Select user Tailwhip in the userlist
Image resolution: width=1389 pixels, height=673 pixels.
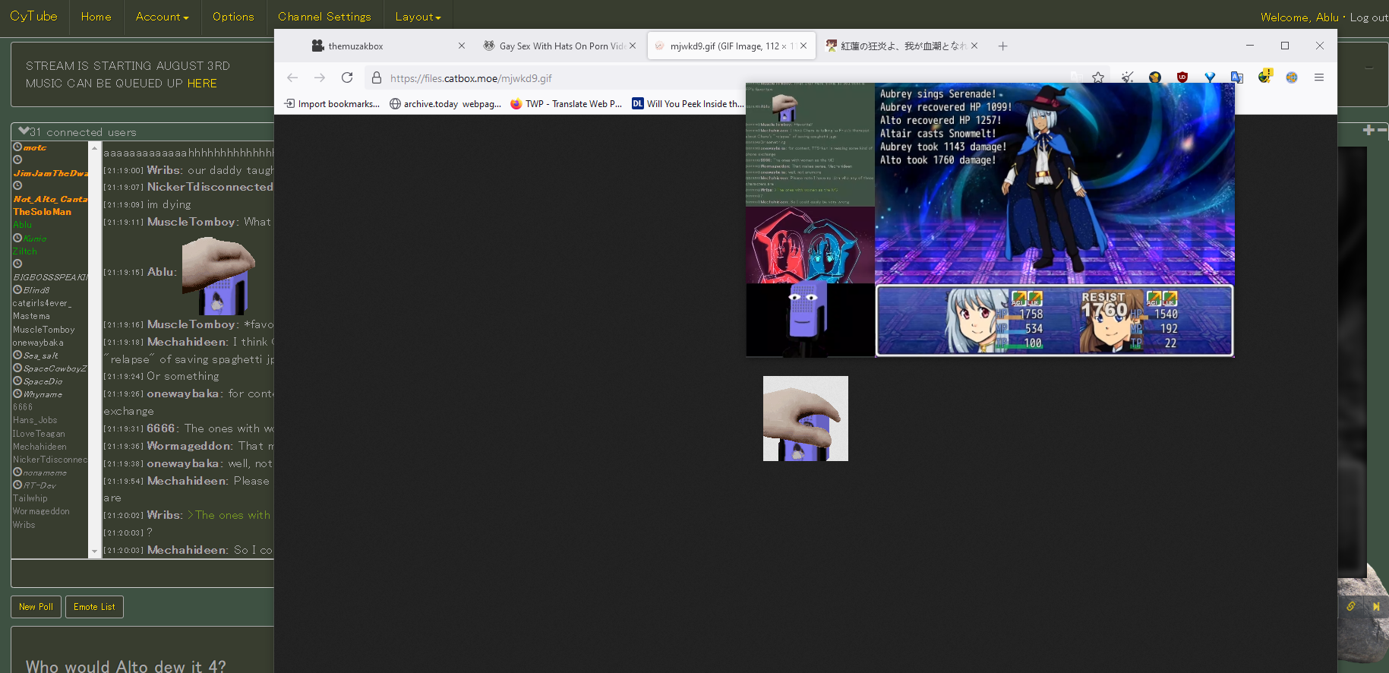tap(30, 498)
